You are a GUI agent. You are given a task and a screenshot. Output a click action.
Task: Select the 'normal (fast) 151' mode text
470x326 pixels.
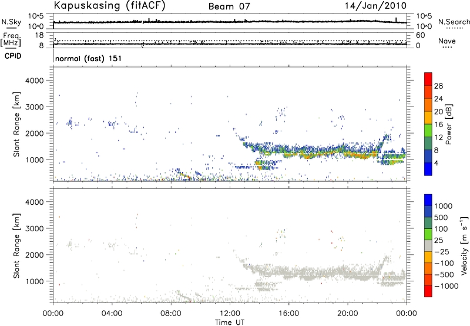(89, 58)
